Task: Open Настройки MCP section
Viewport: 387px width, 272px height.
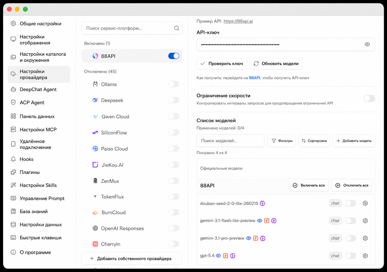Action: point(39,130)
